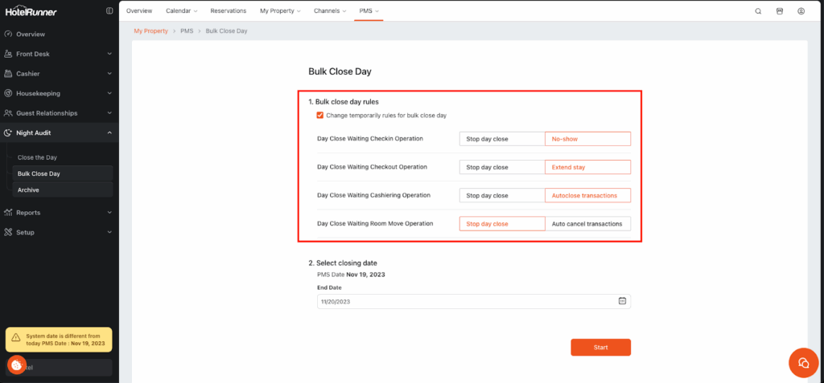Open the orange chat support bubble
Screen dimensions: 824x383
click(x=802, y=362)
